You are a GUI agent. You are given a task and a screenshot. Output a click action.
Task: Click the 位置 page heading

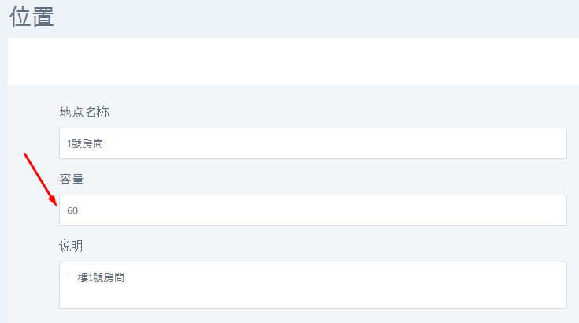[x=32, y=16]
